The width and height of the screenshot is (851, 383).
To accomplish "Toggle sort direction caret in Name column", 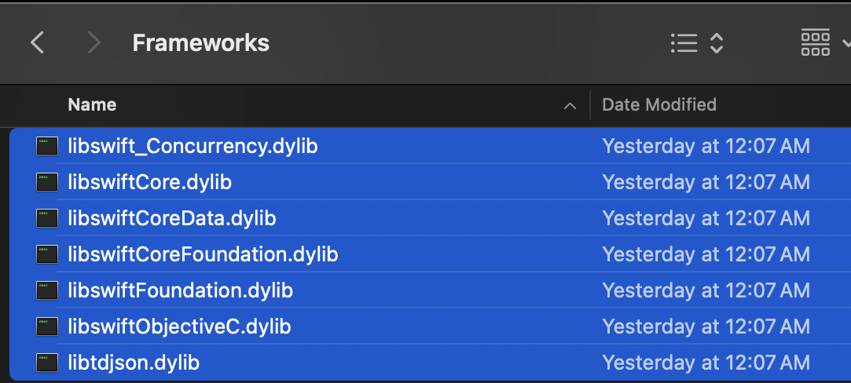I will pyautogui.click(x=570, y=106).
